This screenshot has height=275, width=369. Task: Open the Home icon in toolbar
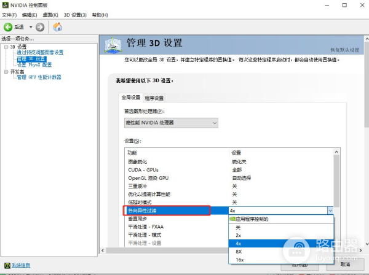click(58, 27)
